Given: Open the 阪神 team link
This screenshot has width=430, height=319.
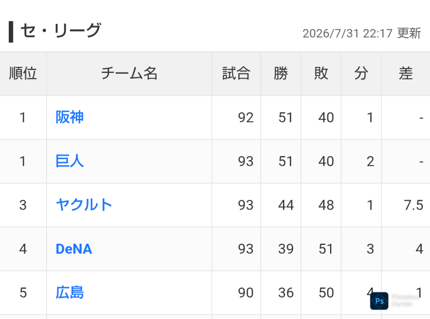Looking at the screenshot, I should pyautogui.click(x=70, y=117).
